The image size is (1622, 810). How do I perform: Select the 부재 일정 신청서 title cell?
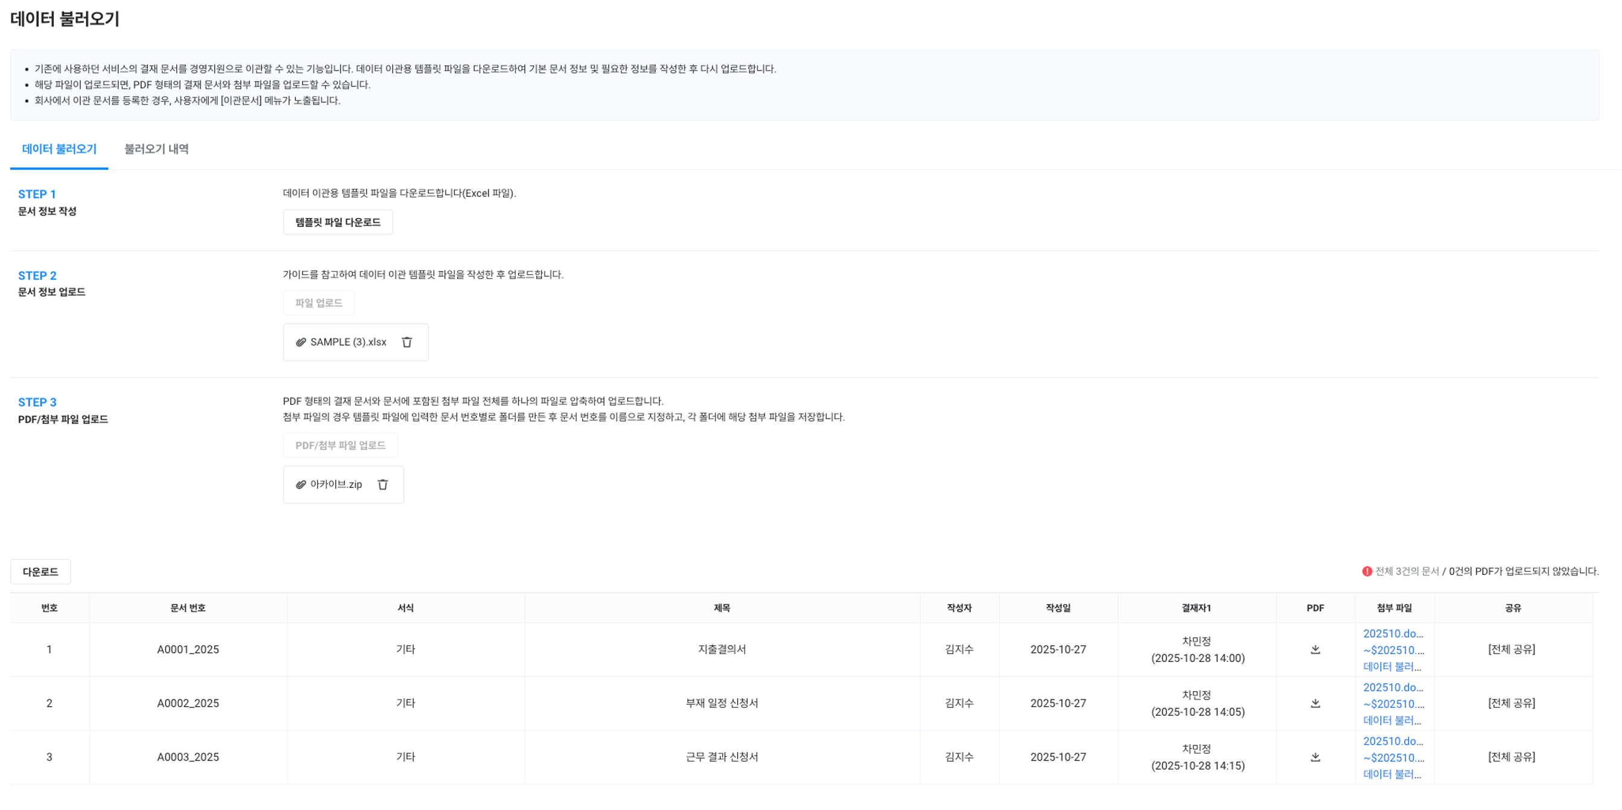[x=722, y=703]
